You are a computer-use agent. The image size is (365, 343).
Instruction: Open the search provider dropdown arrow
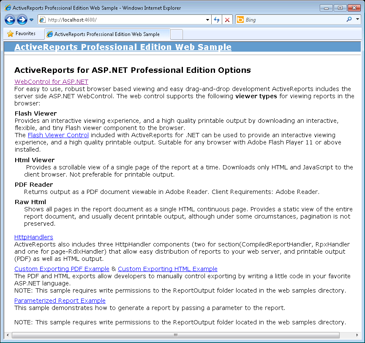point(357,19)
